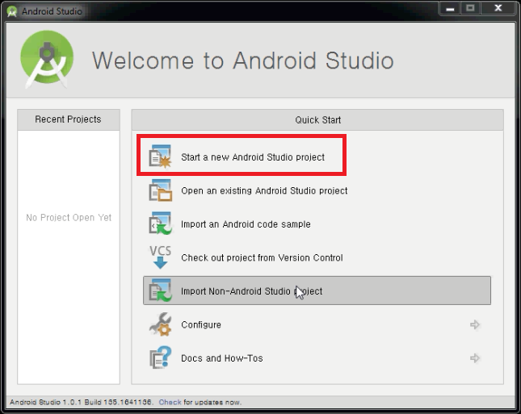Click the VCS checkout arrow icon
The height and width of the screenshot is (414, 521).
160,257
